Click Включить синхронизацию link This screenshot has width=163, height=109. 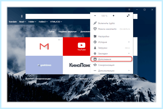[x=38, y=79]
